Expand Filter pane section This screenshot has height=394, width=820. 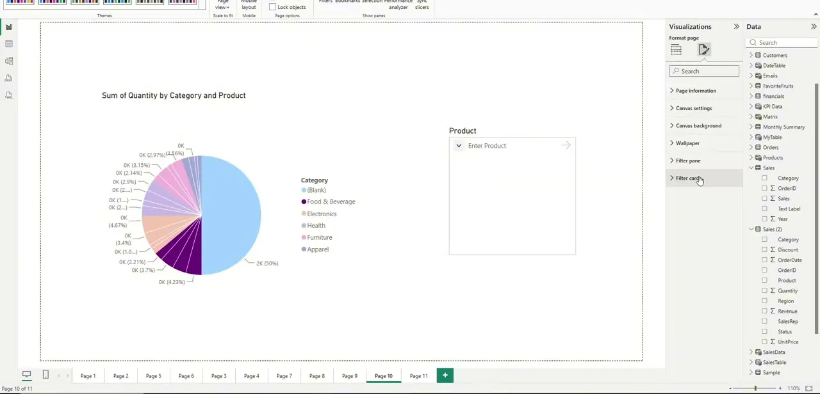[x=704, y=161]
